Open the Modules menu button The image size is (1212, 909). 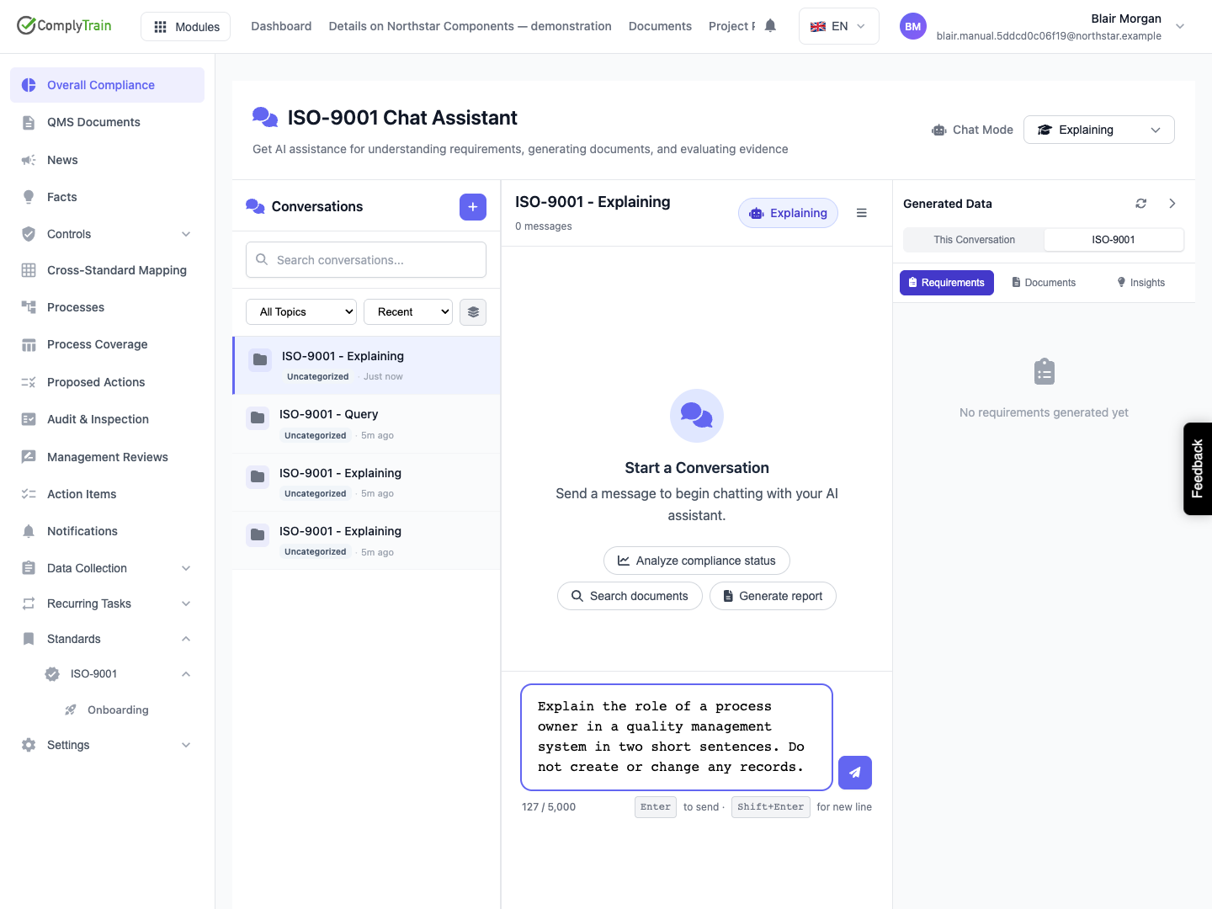185,27
